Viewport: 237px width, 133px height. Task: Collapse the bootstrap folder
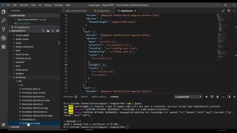coord(21,77)
